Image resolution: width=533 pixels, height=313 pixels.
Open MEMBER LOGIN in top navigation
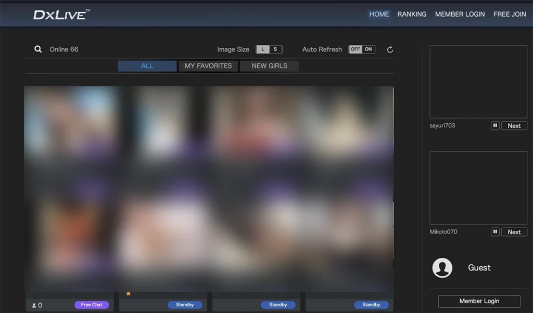460,14
